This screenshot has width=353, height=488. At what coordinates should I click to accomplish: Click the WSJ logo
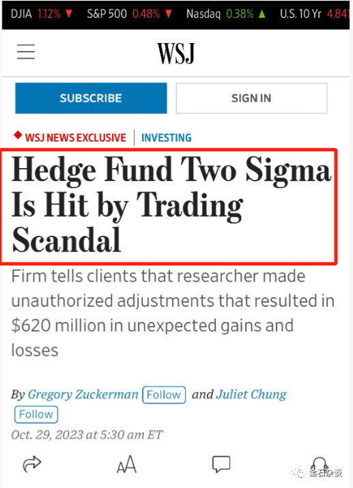tap(176, 53)
